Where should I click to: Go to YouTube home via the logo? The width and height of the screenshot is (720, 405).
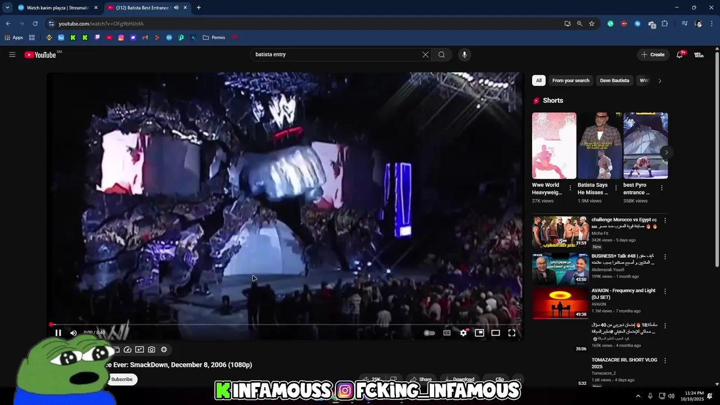click(x=40, y=55)
